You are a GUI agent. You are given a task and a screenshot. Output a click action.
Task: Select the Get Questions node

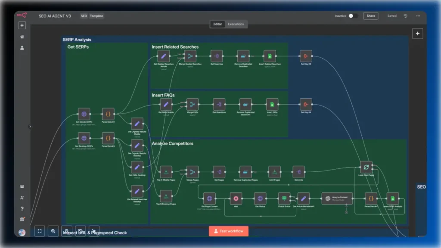[x=219, y=105]
